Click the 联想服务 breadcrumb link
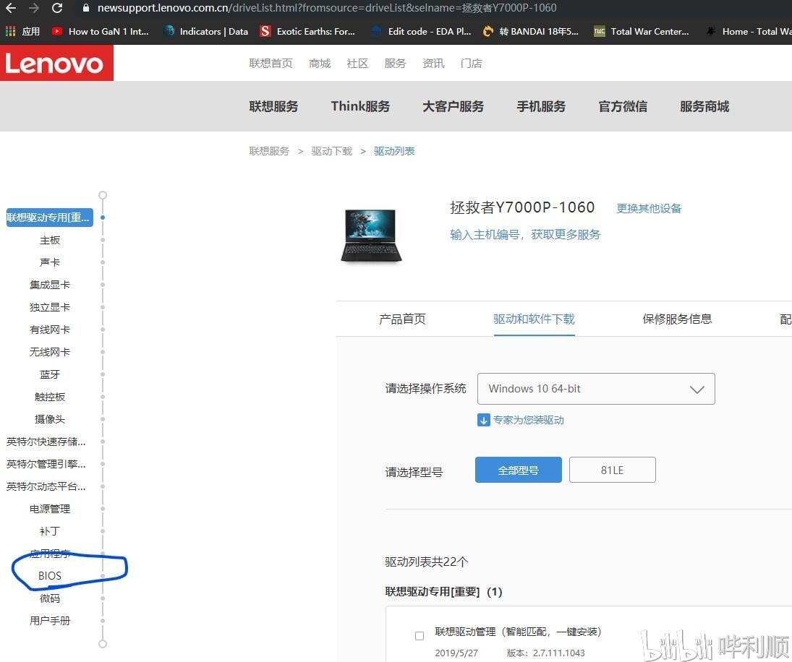 (269, 151)
